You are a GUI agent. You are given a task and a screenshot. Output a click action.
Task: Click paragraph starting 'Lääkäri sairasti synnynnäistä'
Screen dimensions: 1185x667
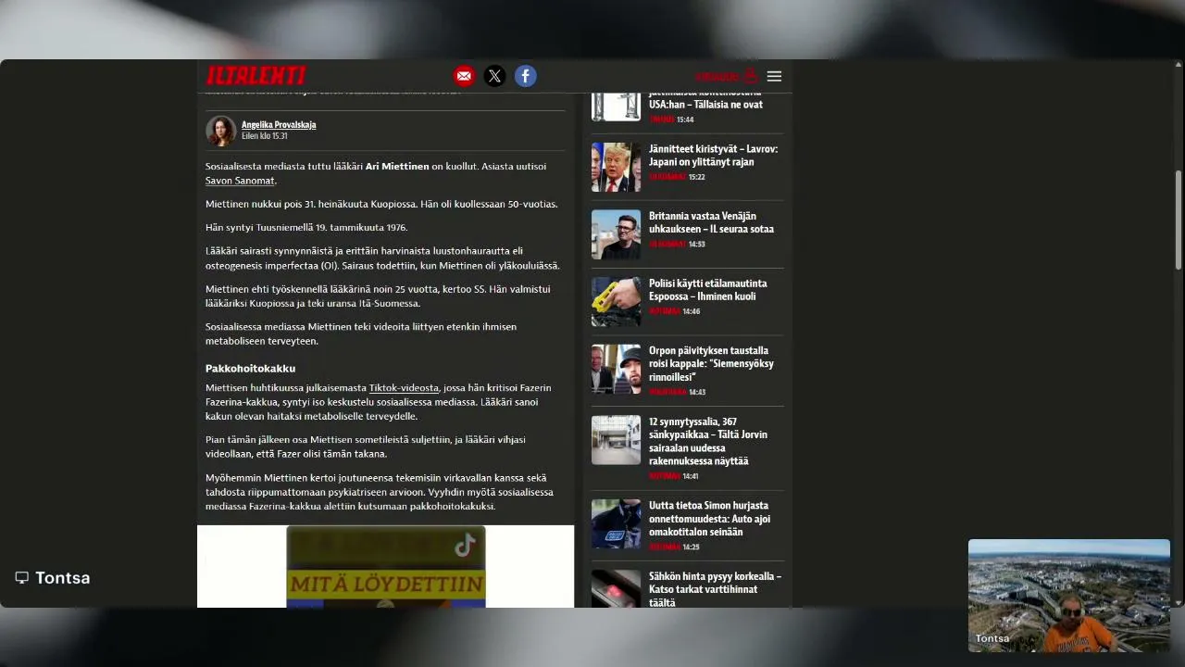coord(382,258)
